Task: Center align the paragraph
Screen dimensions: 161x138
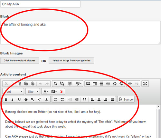Action: point(99,99)
